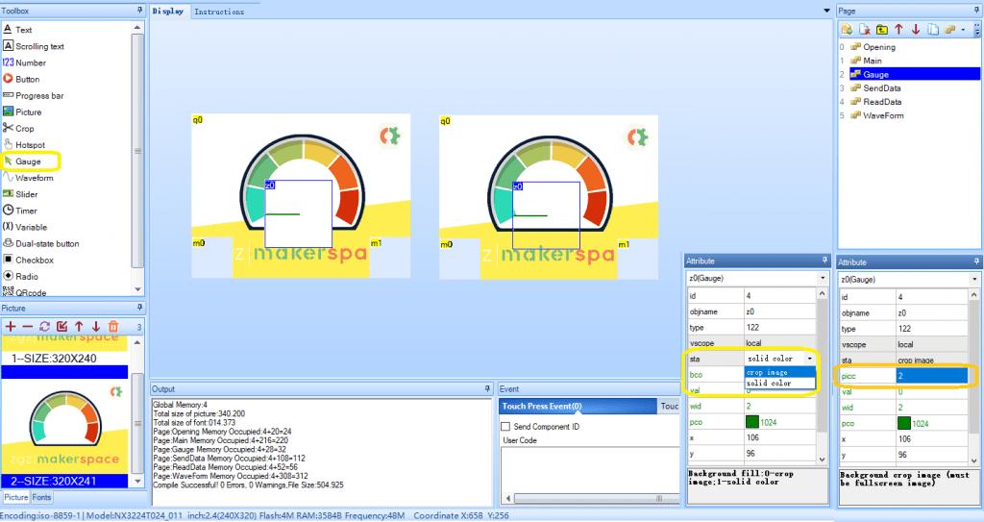Choose 'crop image' from dropdown list
This screenshot has width=984, height=522.
768,372
